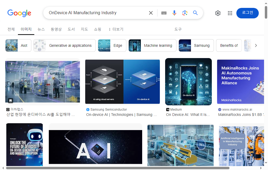Search by image with the Google Lens icon
The height and width of the screenshot is (170, 268).
(x=185, y=13)
